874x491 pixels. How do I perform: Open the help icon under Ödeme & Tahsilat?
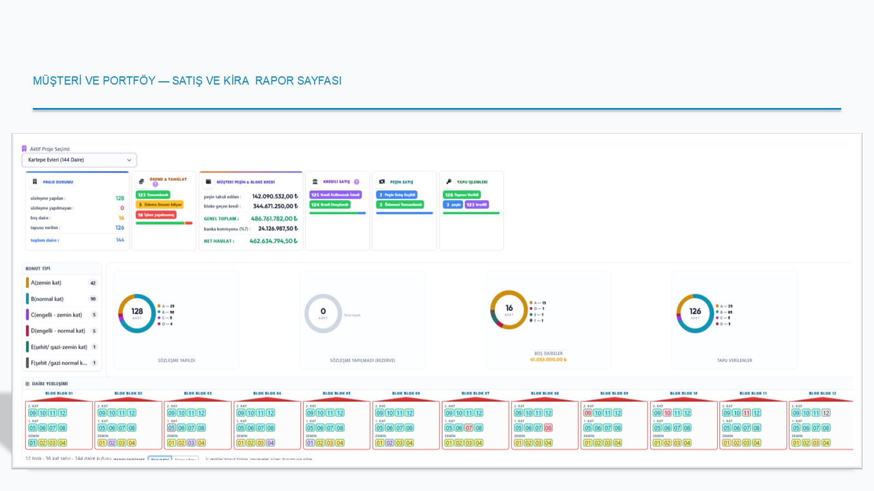(155, 184)
